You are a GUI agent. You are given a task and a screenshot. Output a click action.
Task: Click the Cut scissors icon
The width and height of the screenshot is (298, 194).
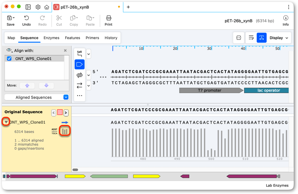59,18
